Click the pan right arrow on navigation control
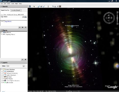The width and height of the screenshot is (119, 92). (x=112, y=18)
